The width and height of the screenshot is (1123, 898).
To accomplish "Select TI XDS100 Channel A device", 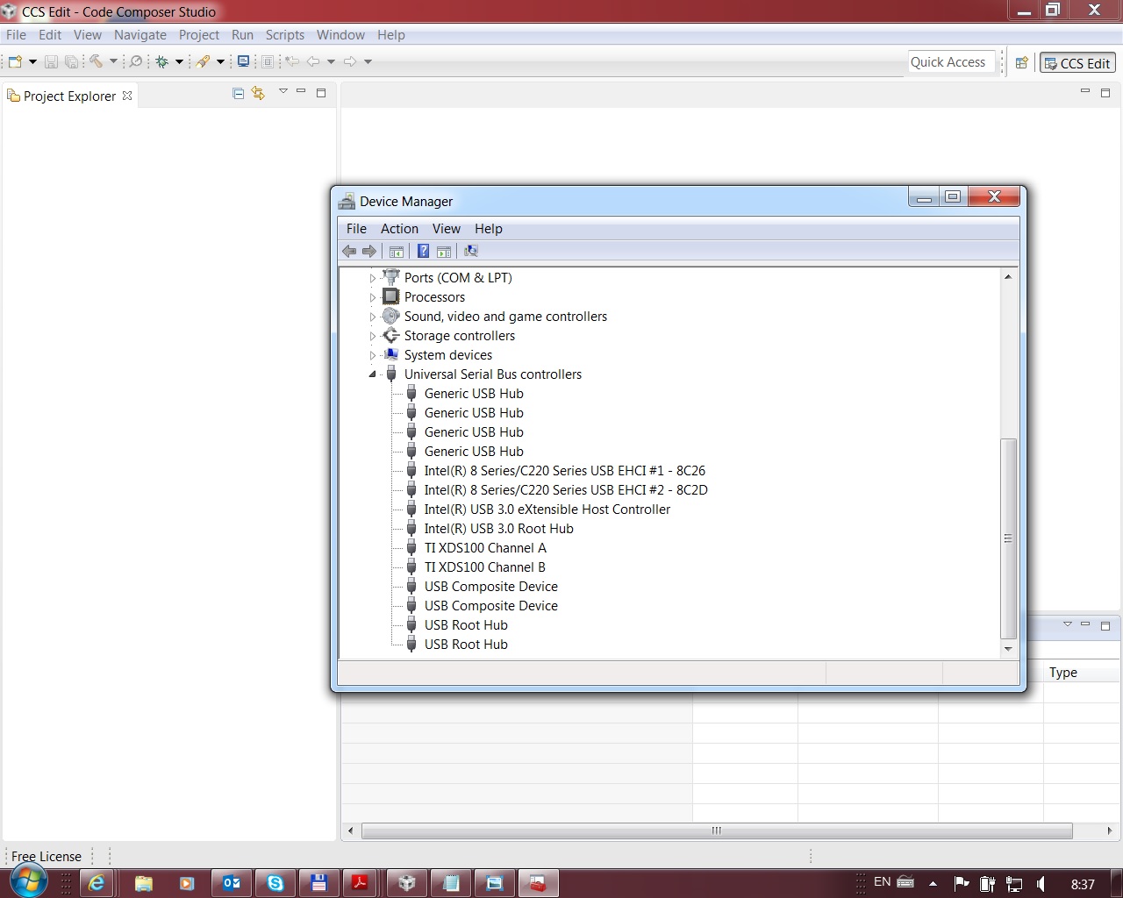I will point(485,548).
